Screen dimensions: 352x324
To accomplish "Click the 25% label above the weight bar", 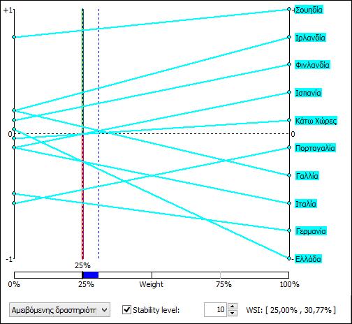I will [x=82, y=265].
